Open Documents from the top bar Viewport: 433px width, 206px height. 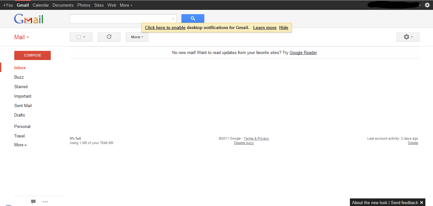[x=63, y=5]
